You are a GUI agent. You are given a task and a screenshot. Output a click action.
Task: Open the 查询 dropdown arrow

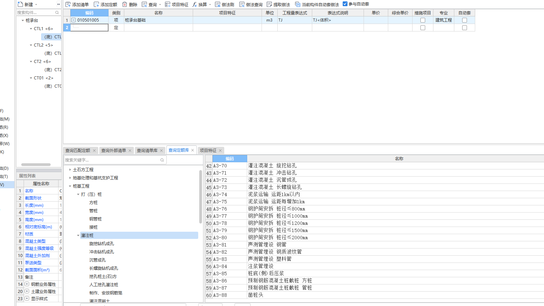(x=160, y=5)
